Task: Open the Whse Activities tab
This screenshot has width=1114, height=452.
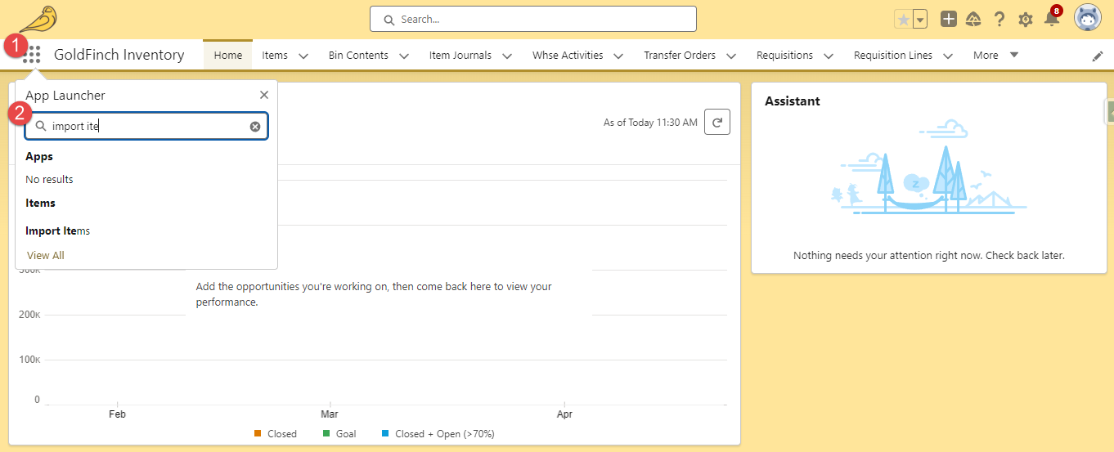Action: pos(568,55)
